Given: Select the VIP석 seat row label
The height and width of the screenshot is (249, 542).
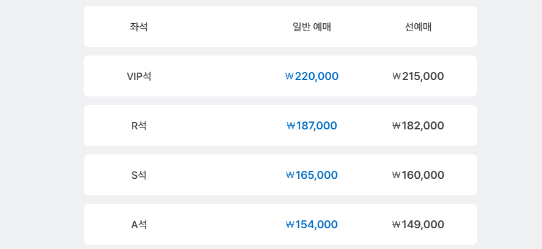Looking at the screenshot, I should [x=139, y=76].
